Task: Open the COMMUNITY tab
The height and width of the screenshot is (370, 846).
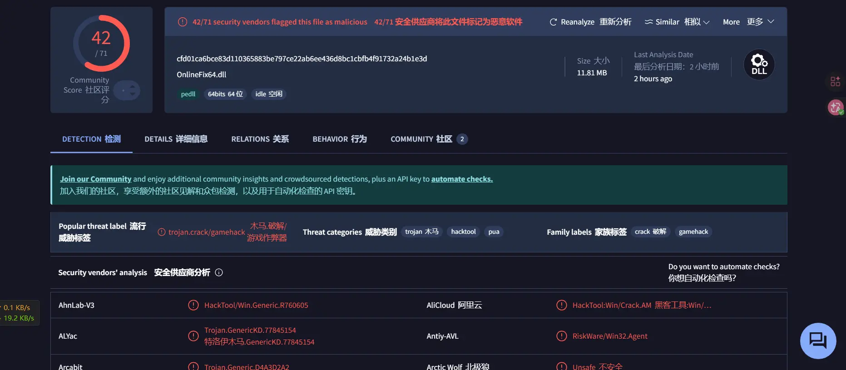Action: pos(429,139)
